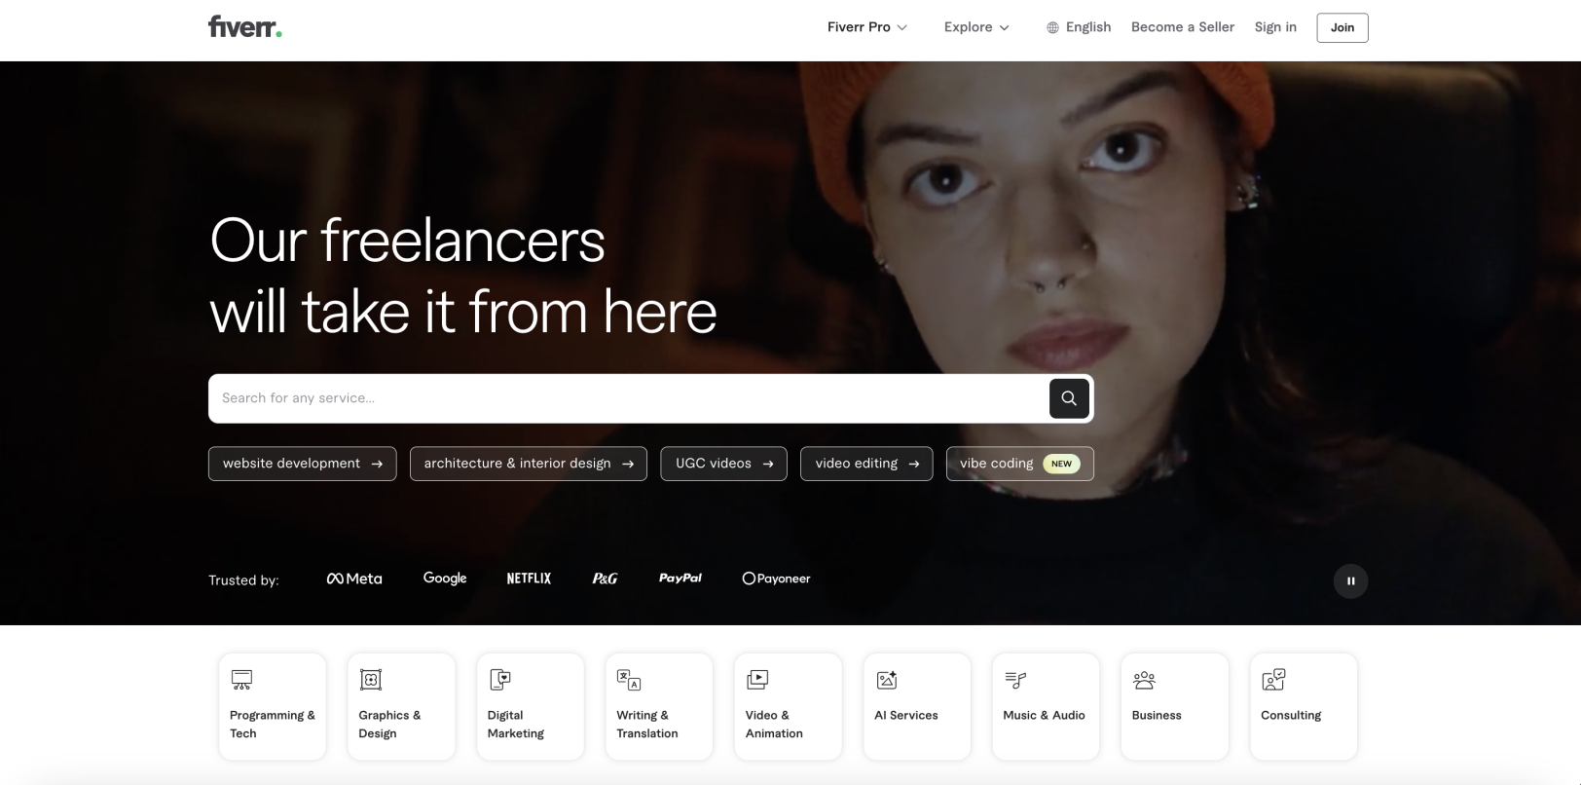Expand the Fiverr Pro dropdown
This screenshot has height=785, width=1581.
tap(866, 27)
